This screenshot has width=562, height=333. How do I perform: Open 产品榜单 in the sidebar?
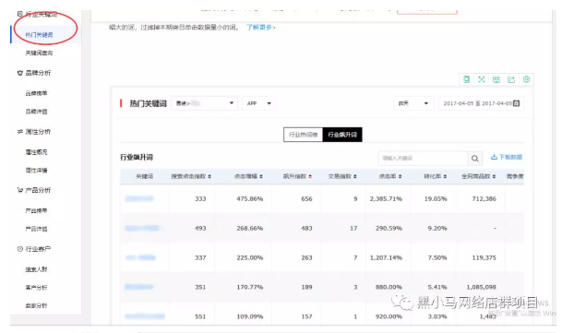36,210
